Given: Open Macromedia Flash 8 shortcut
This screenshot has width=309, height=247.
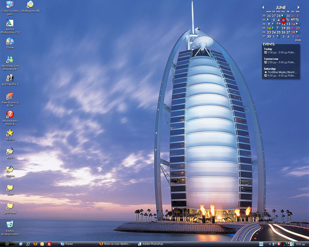Looking at the screenshot, I should point(10,115).
